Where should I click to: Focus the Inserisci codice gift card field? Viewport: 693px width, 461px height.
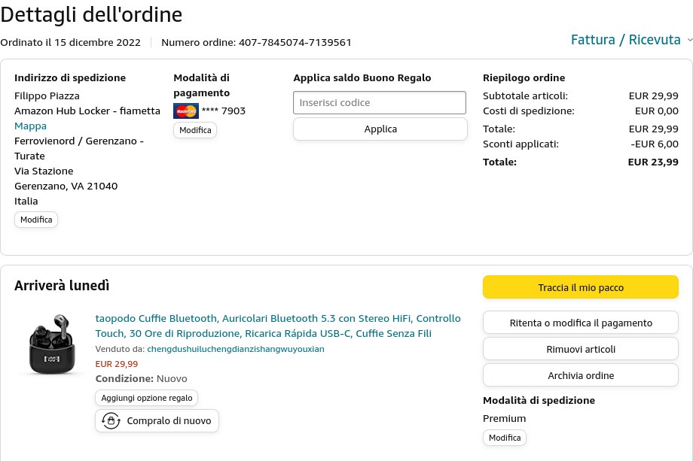pyautogui.click(x=380, y=102)
